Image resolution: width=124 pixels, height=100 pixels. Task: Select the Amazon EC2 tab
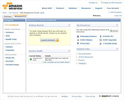click(20, 16)
